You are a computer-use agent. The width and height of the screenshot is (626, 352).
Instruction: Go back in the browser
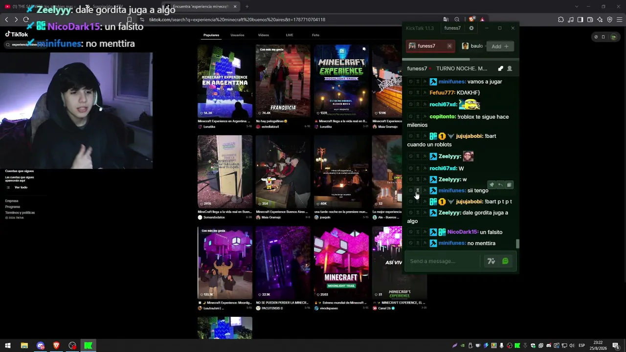tap(6, 20)
